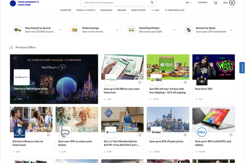
Task: Click the Walt Disney World logo tile
Action: pos(22,77)
